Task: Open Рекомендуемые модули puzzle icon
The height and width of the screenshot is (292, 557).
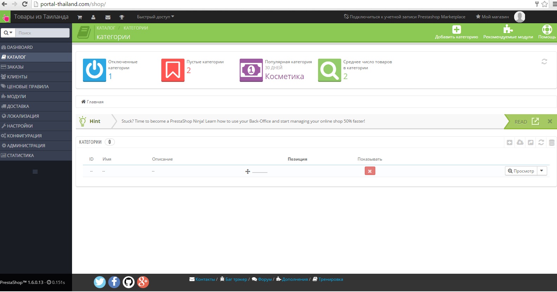Action: [508, 29]
